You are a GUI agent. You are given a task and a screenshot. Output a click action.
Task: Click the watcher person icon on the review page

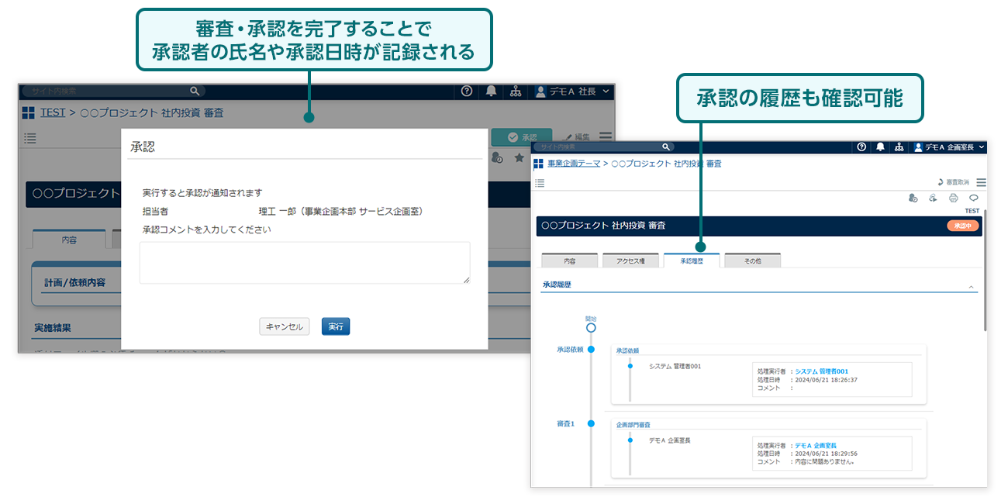[912, 198]
